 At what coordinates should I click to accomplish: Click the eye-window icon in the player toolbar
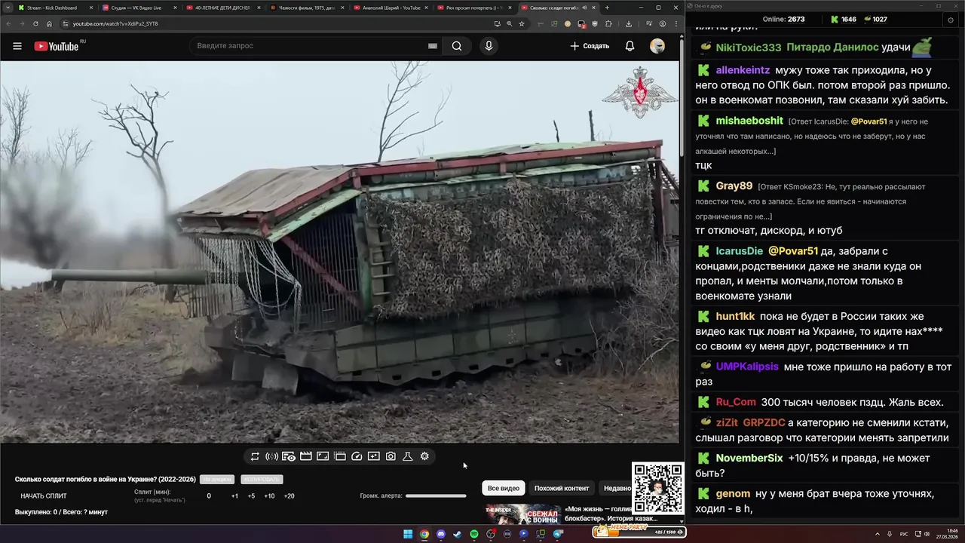[x=289, y=456]
